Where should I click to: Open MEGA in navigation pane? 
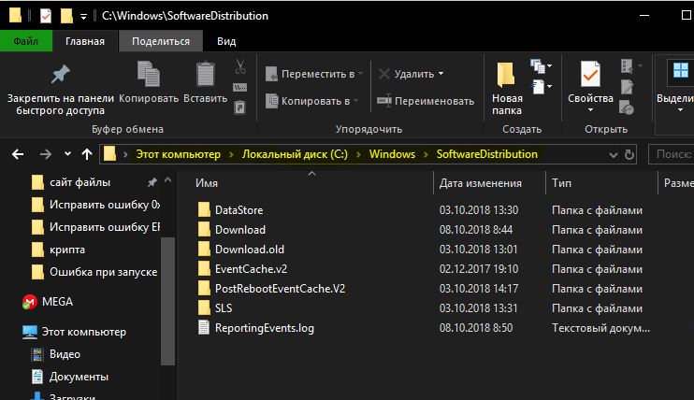(x=57, y=302)
